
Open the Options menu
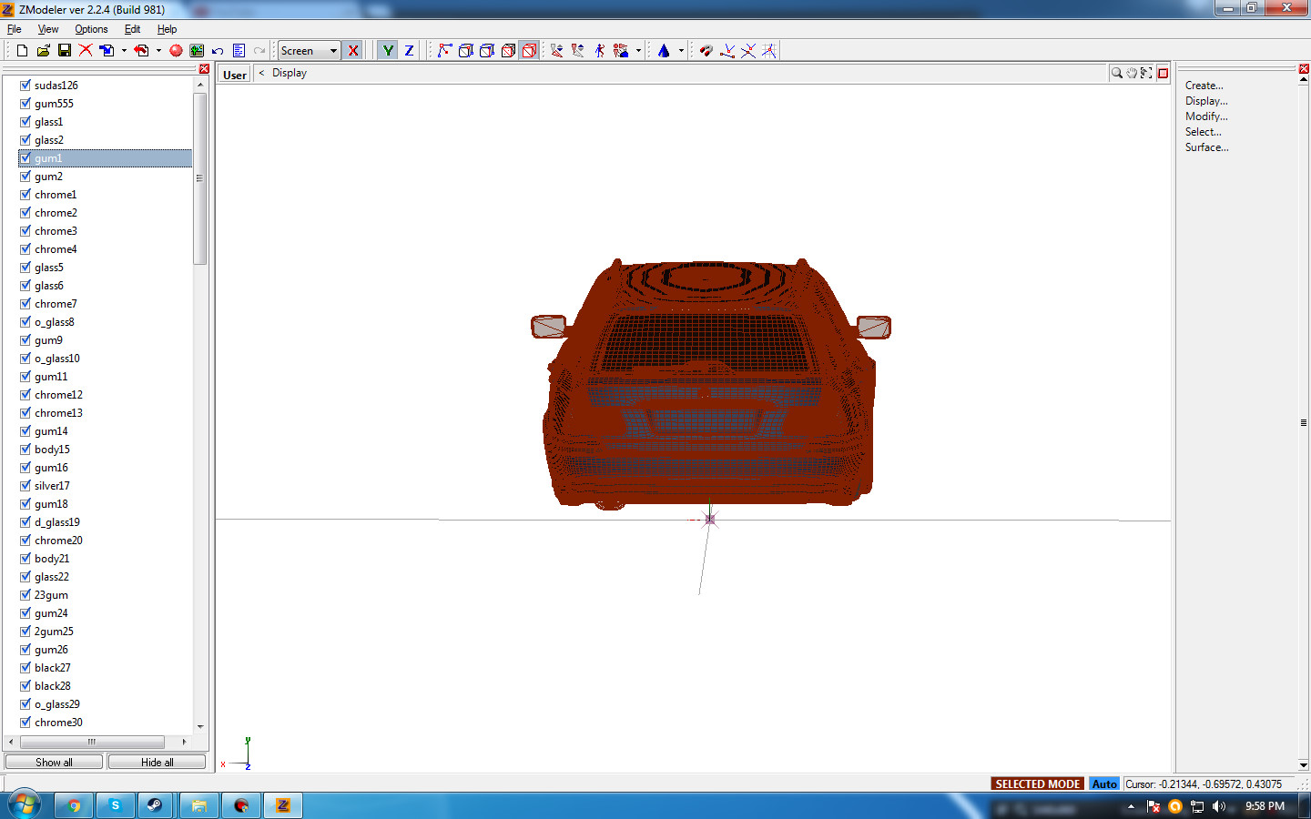(x=91, y=29)
